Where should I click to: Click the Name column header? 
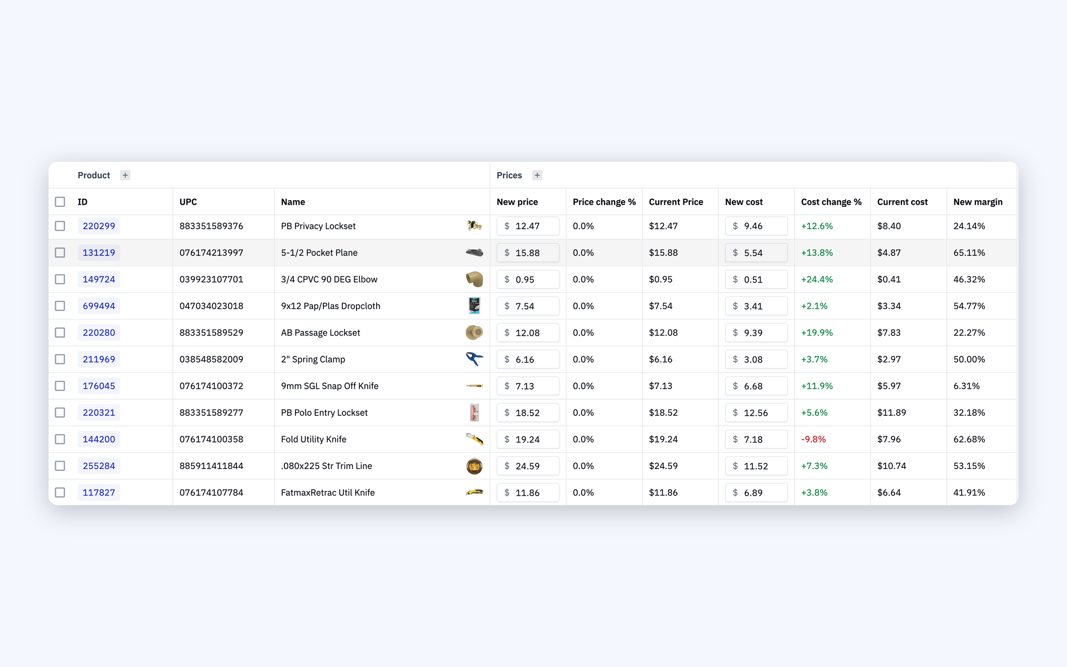[x=293, y=202]
